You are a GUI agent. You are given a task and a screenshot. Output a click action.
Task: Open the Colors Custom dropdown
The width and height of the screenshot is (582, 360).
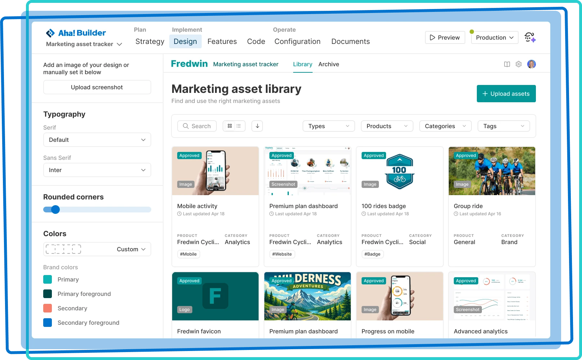point(97,249)
